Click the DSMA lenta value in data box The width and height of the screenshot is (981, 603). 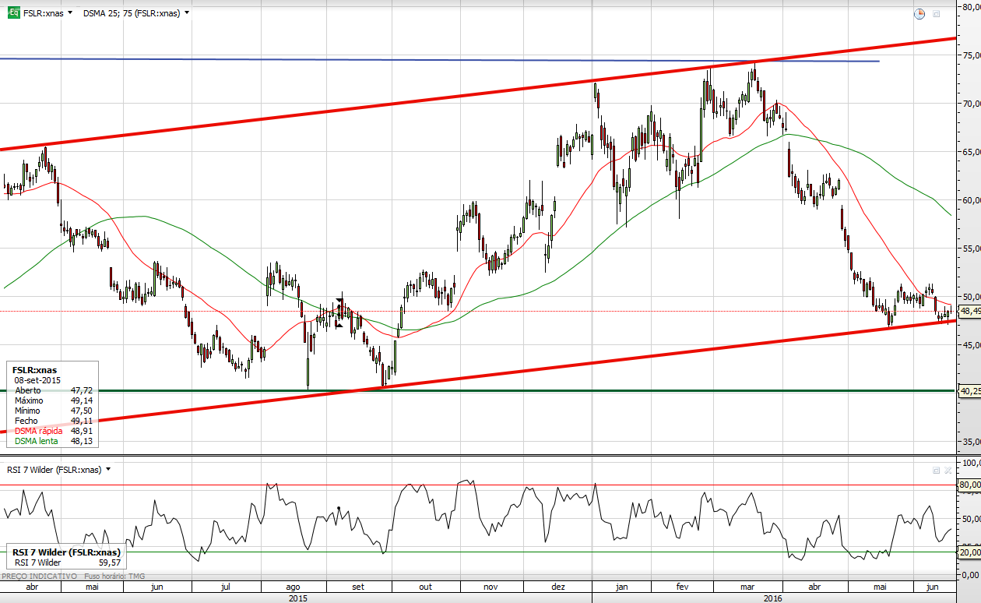[x=82, y=441]
